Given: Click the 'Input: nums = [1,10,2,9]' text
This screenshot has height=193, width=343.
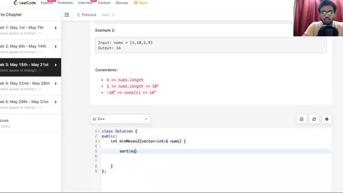Looking at the screenshot, I should click(125, 43).
